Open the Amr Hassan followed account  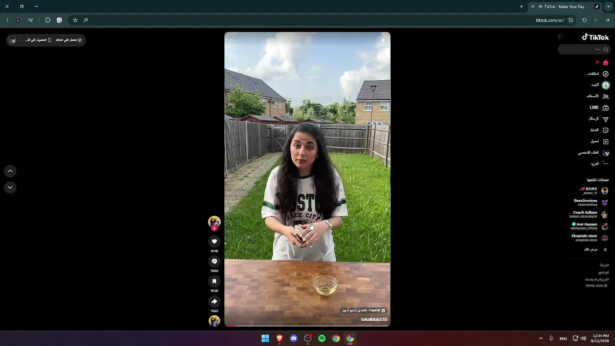click(590, 226)
